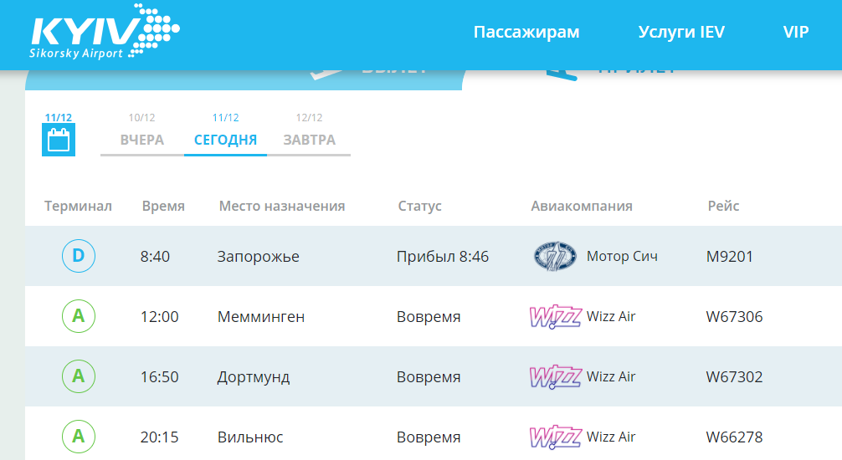Click terminal A badge for Дортмунд flight
Viewport: 842px width, 460px height.
79,376
